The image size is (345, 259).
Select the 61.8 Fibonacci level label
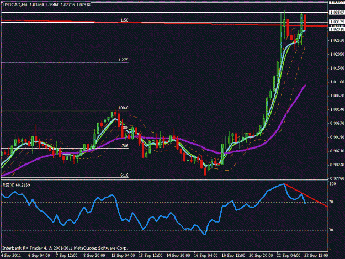pos(124,175)
